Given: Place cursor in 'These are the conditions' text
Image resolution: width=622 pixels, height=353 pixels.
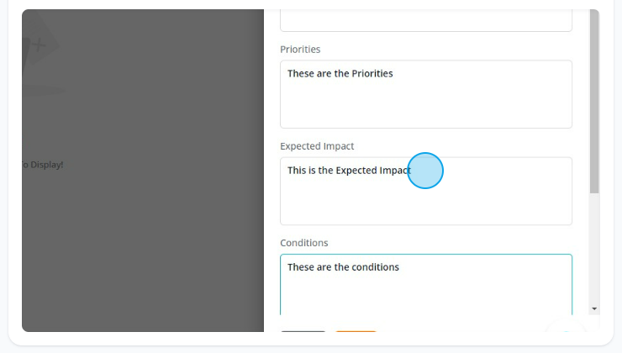Looking at the screenshot, I should point(343,267).
